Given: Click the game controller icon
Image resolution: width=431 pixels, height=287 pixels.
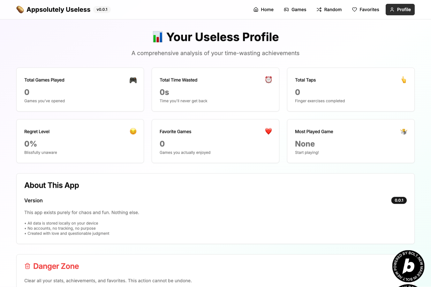Looking at the screenshot, I should (x=133, y=80).
